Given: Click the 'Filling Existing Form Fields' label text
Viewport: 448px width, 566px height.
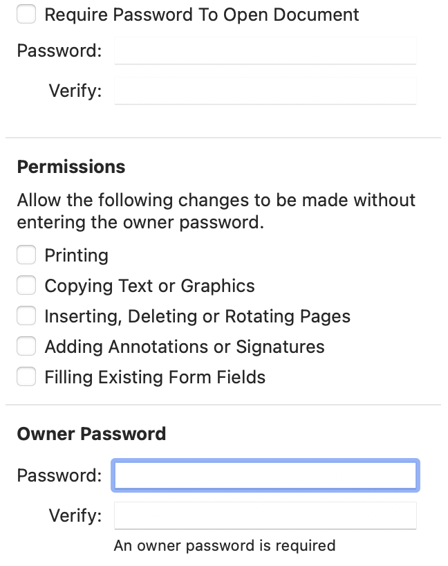Looking at the screenshot, I should coord(155,377).
